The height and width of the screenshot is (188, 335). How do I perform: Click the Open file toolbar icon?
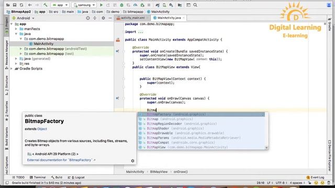pyautogui.click(x=8, y=5)
